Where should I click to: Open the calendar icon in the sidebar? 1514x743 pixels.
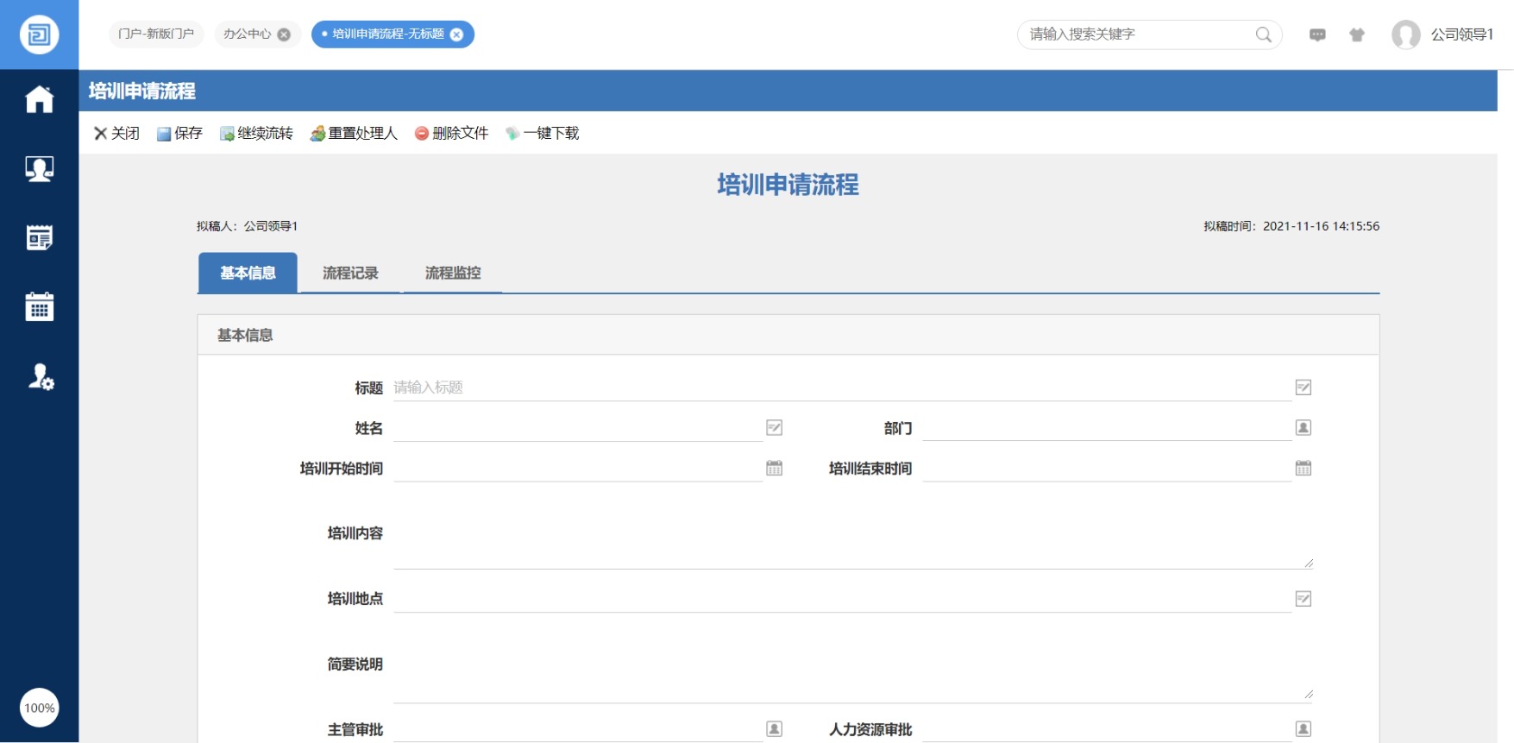[x=39, y=306]
